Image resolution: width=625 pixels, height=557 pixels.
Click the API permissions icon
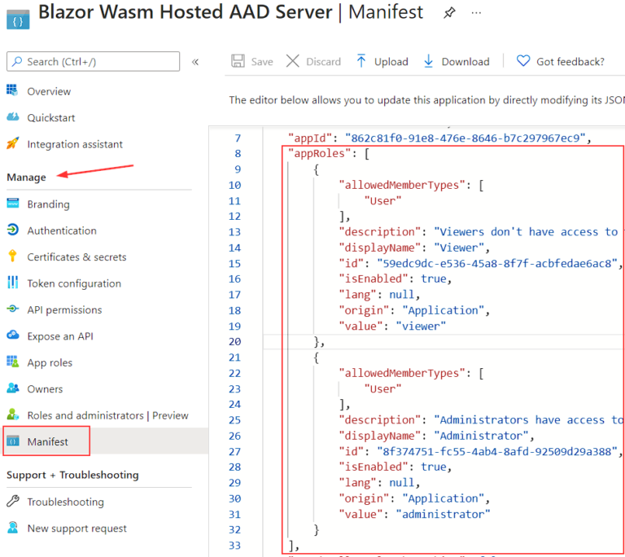point(12,309)
